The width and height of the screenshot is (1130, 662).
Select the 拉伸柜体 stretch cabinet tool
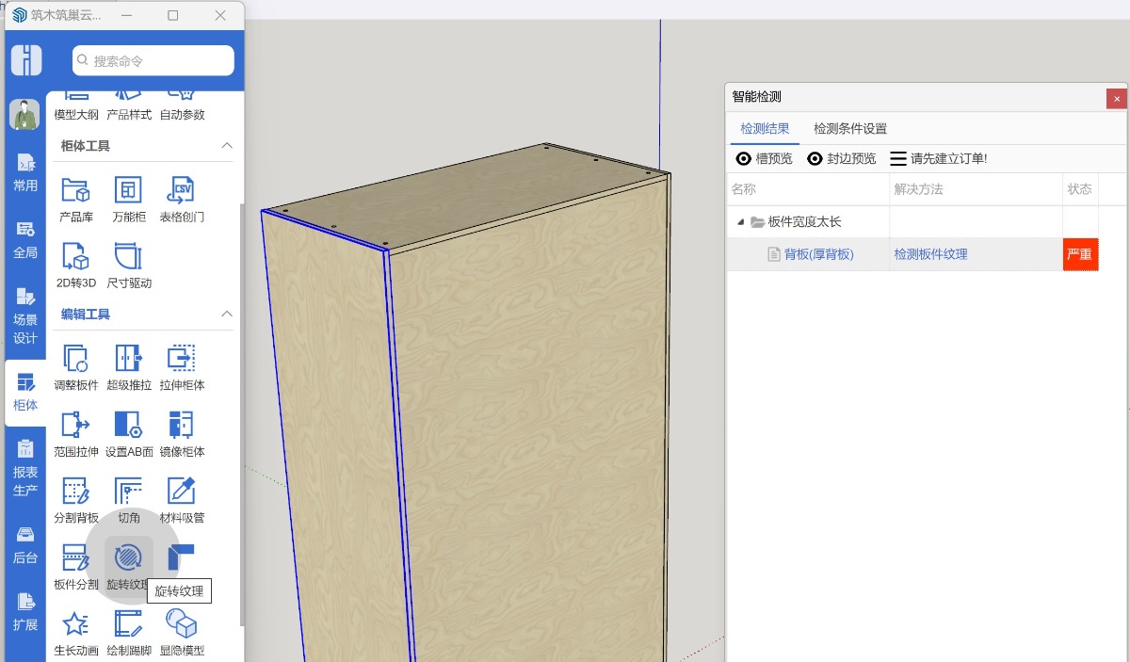click(x=181, y=367)
